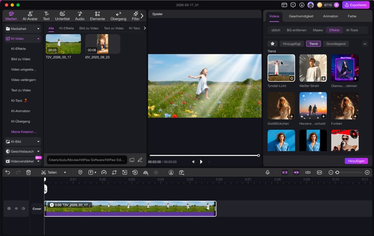This screenshot has height=236, width=374.
Task: Toggle purple auto-snap button in timeline toolbar
Action: point(296,172)
